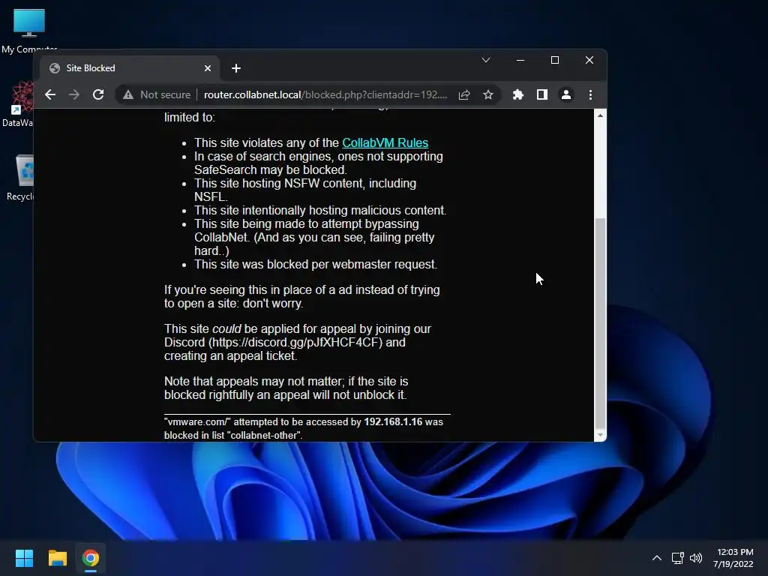The width and height of the screenshot is (768, 576).
Task: Click the page vertical scrollbar thumb
Action: (x=600, y=323)
